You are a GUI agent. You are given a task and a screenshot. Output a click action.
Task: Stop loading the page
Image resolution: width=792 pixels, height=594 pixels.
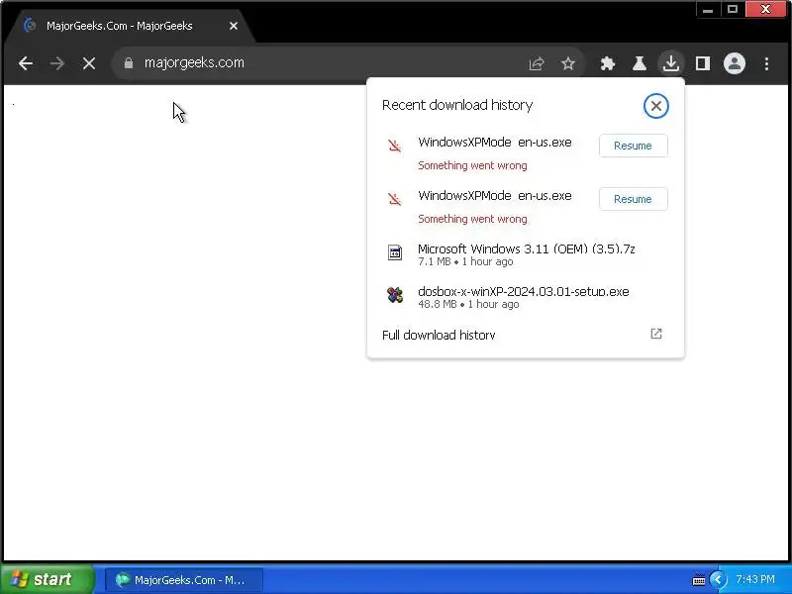point(89,63)
